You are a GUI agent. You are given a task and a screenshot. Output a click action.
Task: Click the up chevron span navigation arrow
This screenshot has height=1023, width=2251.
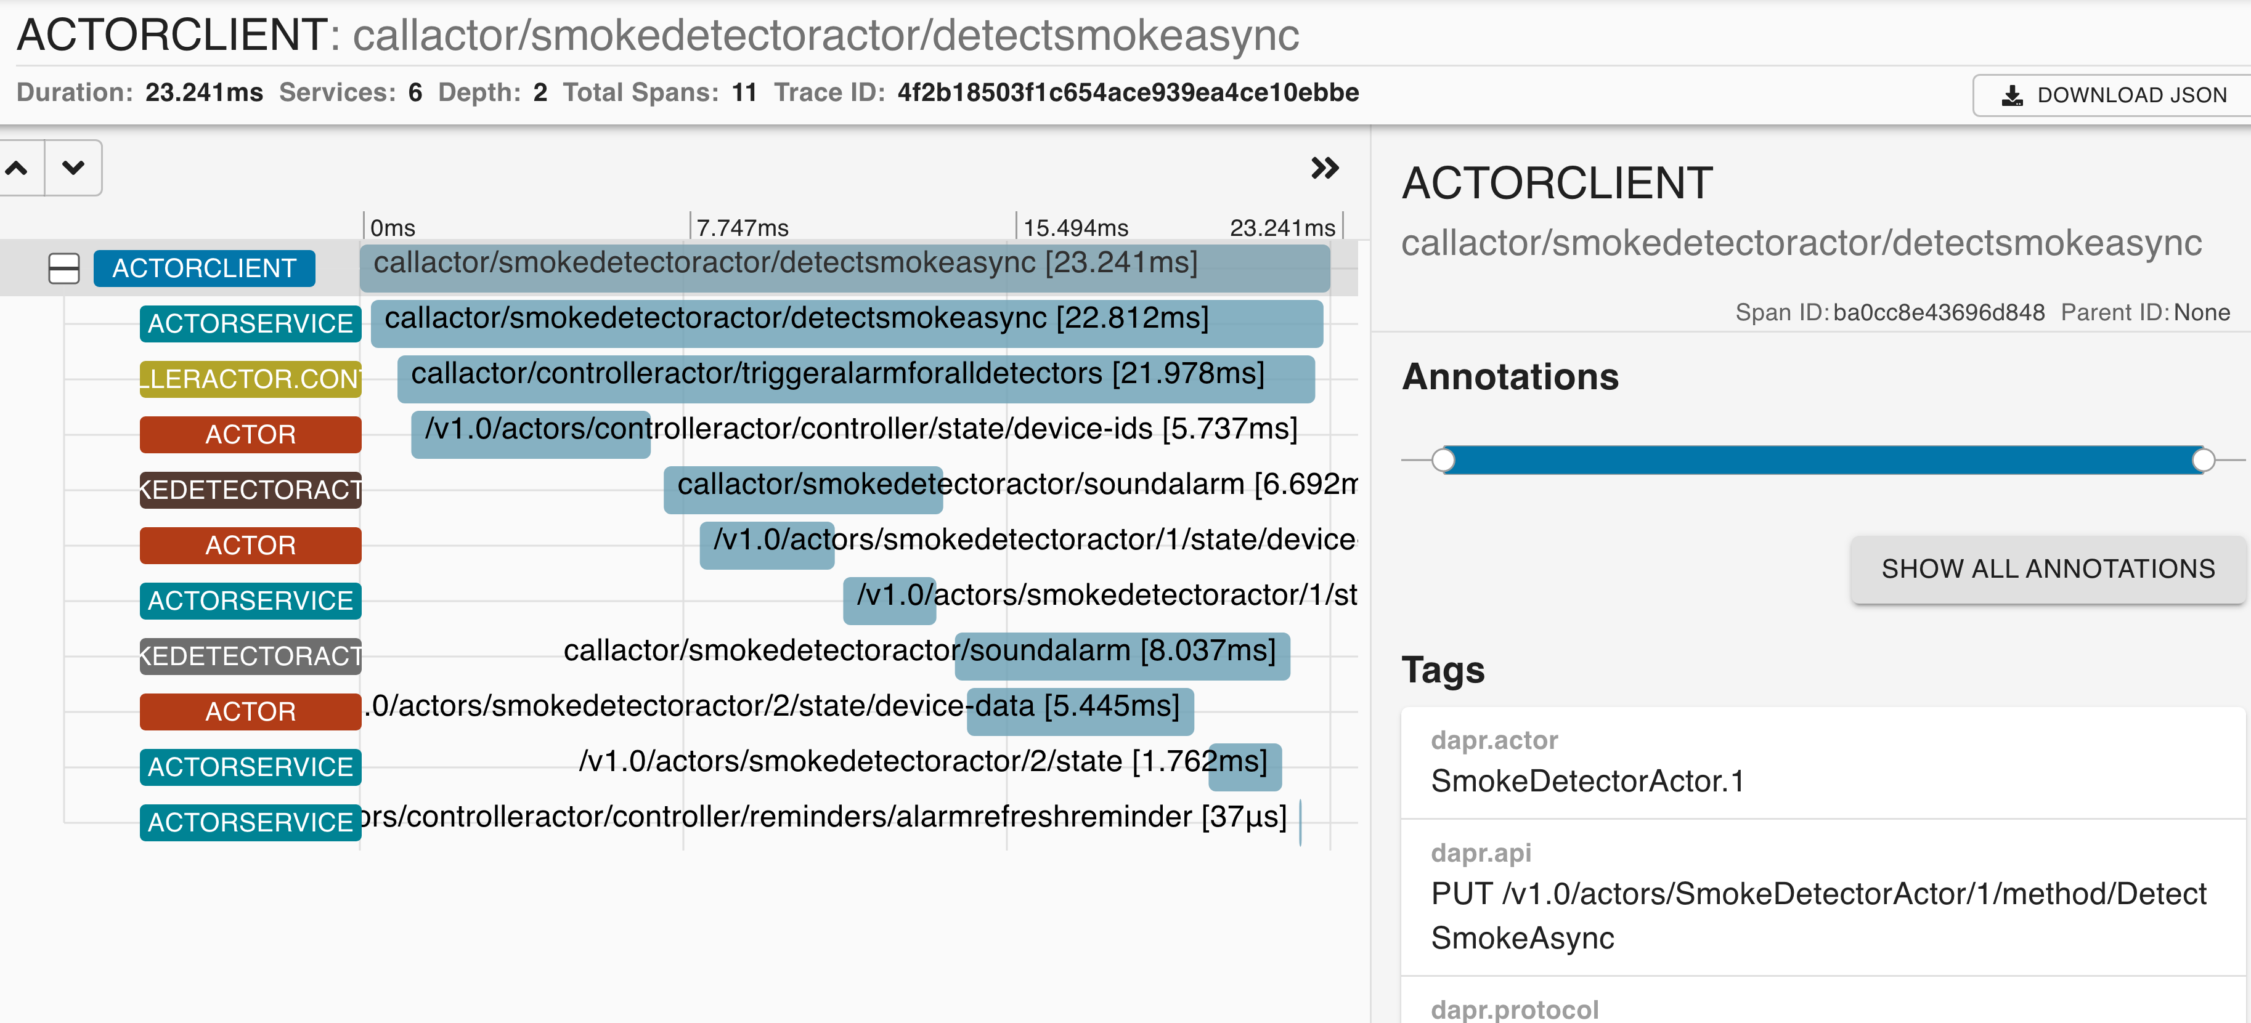coord(17,168)
